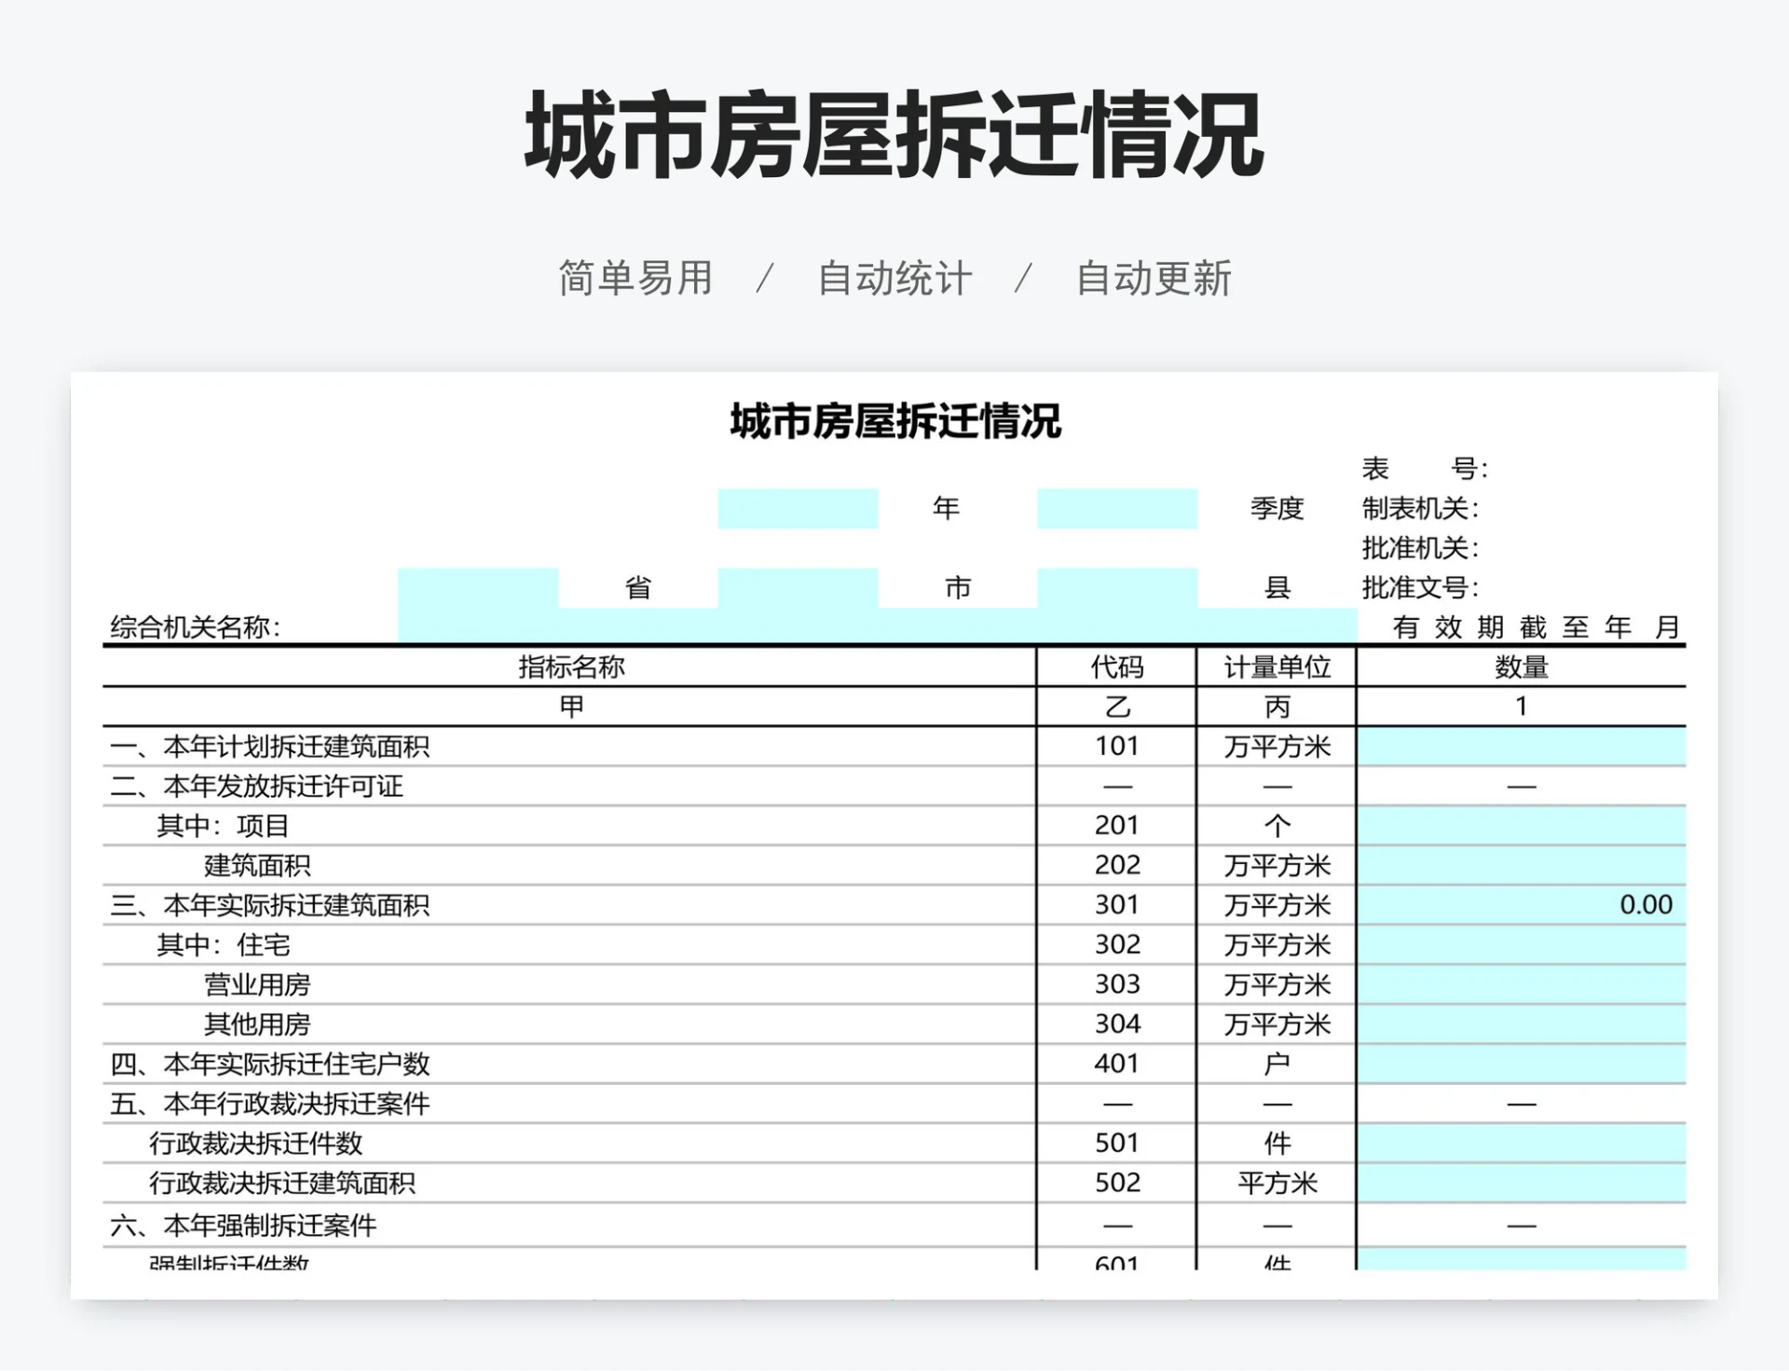Click the quantity cell for code 201
This screenshot has height=1371, width=1789.
coord(1521,826)
